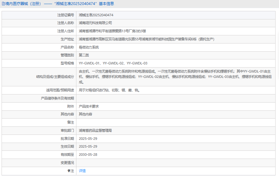This screenshot has height=178, width=279.
Task: Click the 生效日期 label
Action: tap(67, 146)
